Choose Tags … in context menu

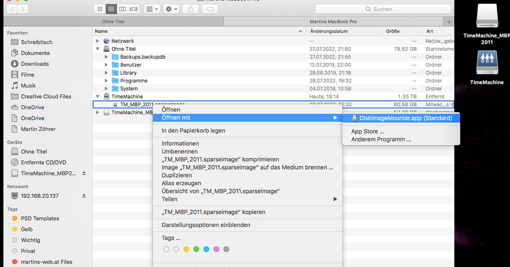pos(248,238)
